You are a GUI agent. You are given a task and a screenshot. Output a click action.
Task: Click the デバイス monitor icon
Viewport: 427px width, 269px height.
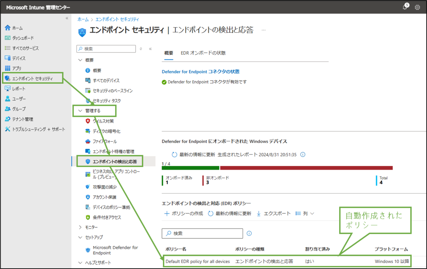7,58
